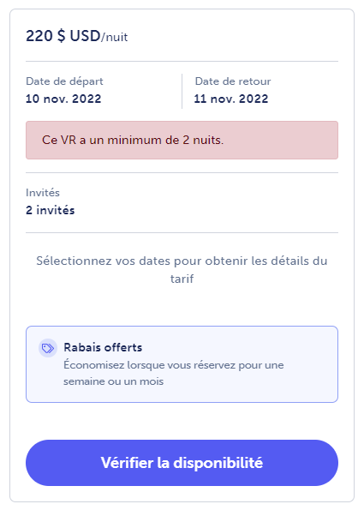Expand the Invités guest selector
This screenshot has width=364, height=510.
click(182, 201)
